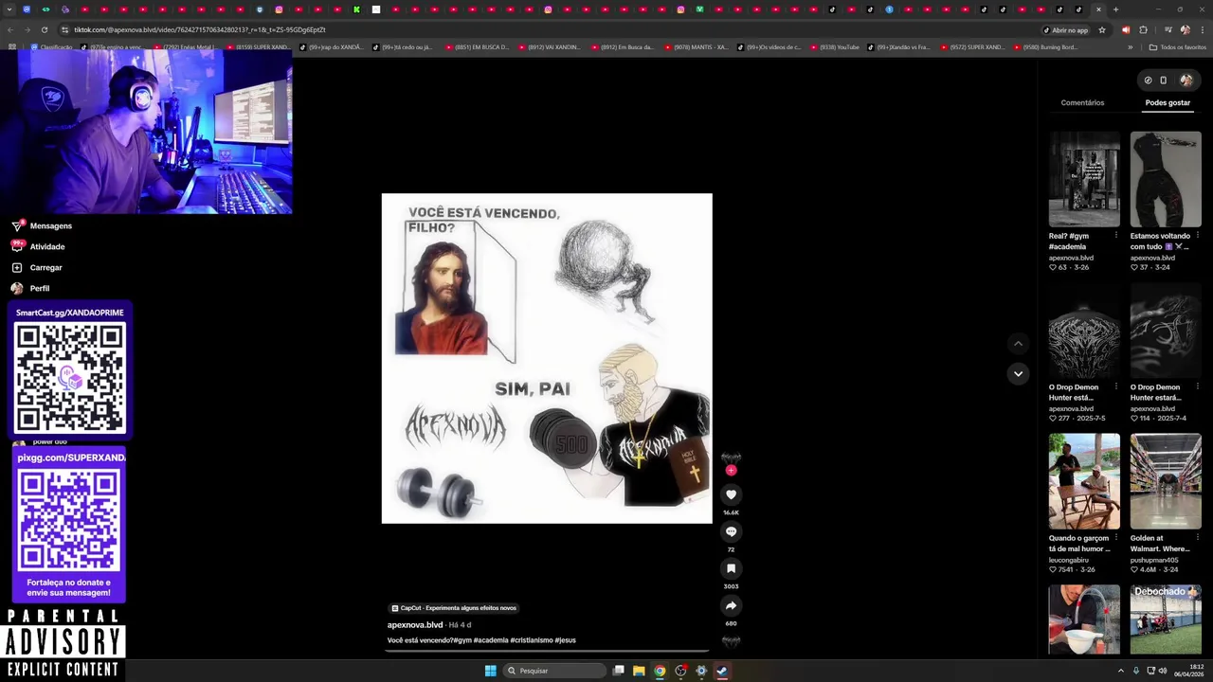Viewport: 1213px width, 682px height.
Task: Switch to the Comentários tab
Action: tap(1082, 102)
